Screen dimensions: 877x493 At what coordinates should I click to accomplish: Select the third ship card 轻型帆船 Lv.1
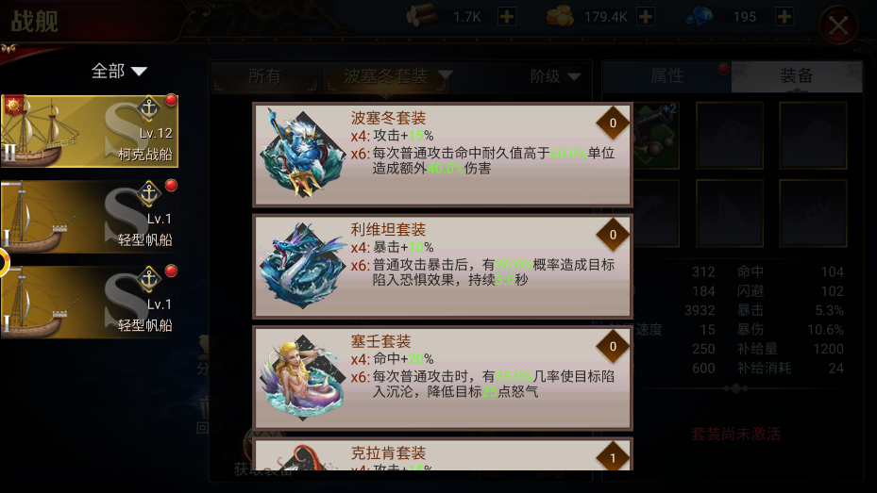(90, 302)
